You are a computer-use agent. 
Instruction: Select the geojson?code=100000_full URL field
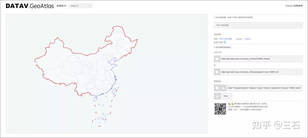click(262, 72)
